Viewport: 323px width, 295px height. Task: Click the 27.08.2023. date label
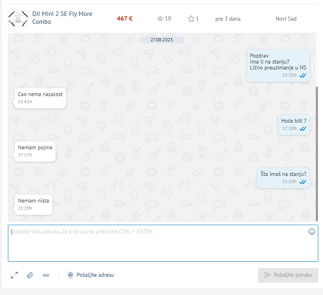tap(162, 40)
